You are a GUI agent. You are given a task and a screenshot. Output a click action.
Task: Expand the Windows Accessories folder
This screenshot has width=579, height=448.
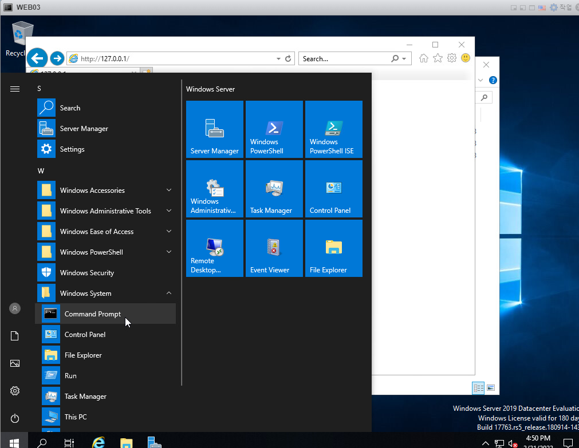[x=105, y=191]
